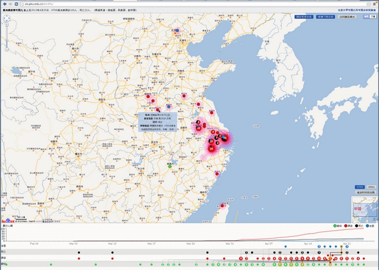
Task: Click the blue recovered marker at Beijing
Action: 177,31
